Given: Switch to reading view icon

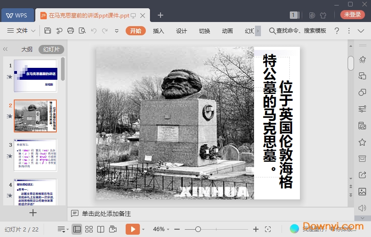Looking at the screenshot, I should tap(101, 229).
